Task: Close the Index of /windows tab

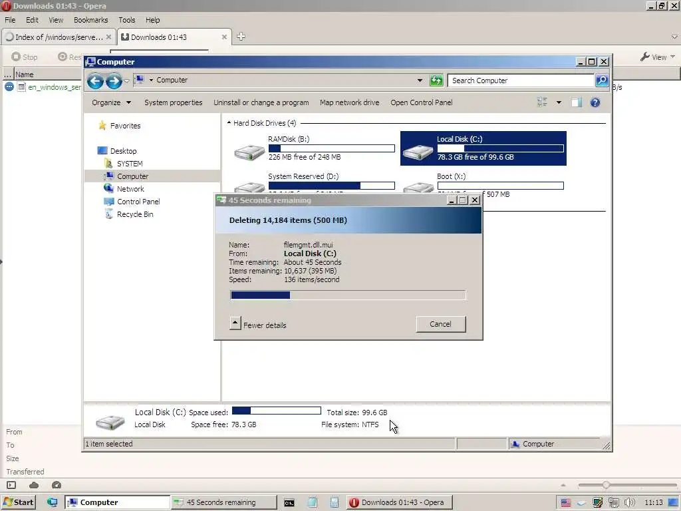Action: [108, 37]
